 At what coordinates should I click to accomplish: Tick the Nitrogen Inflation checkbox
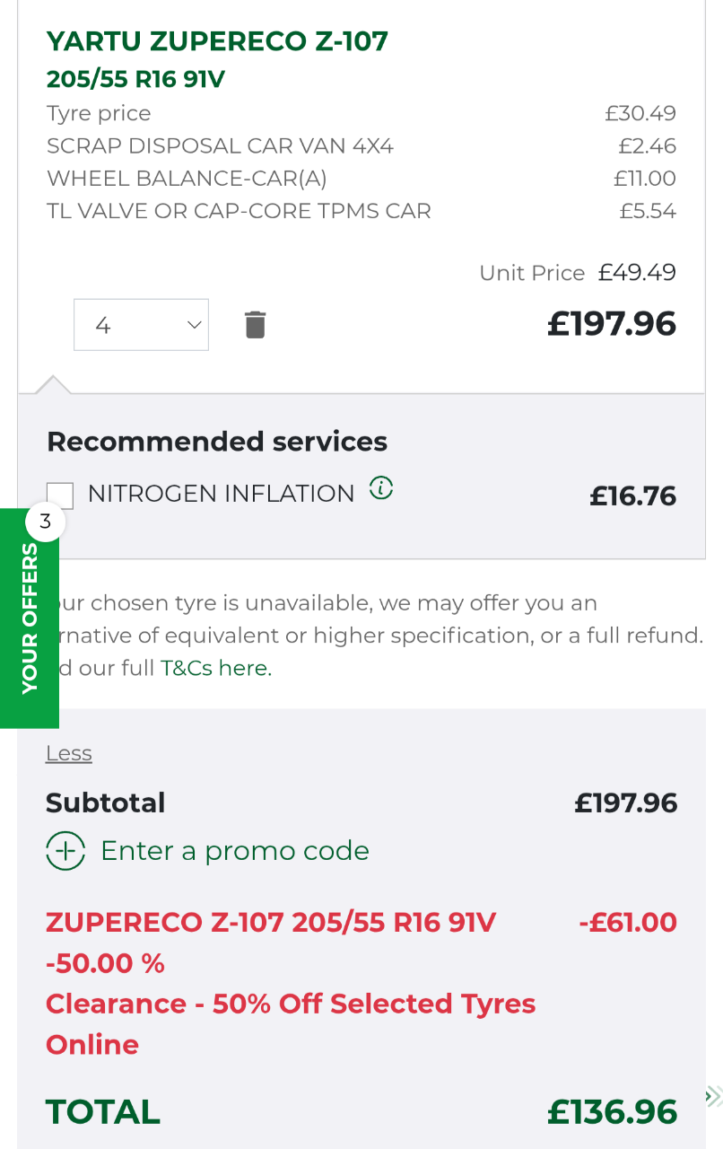tap(60, 495)
